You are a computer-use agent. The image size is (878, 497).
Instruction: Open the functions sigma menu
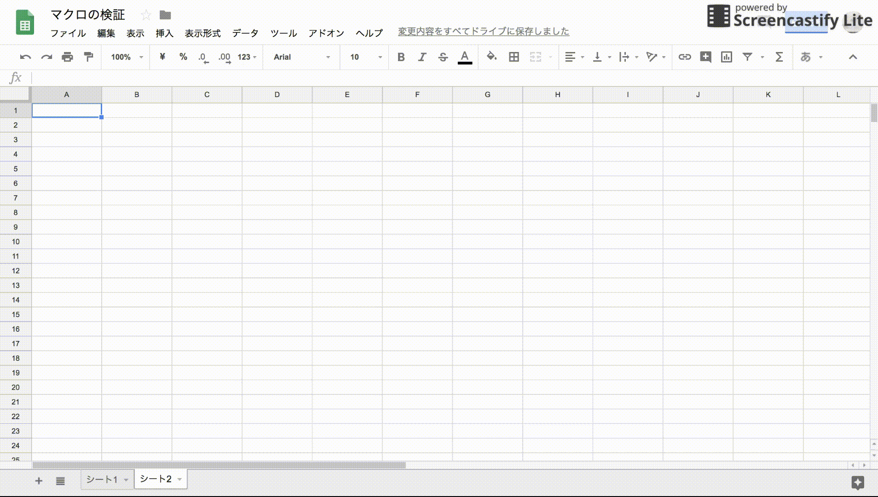click(779, 57)
